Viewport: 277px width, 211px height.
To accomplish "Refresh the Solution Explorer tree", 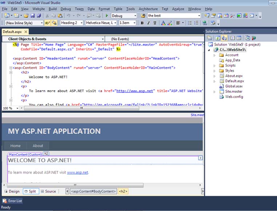I will coord(218,38).
